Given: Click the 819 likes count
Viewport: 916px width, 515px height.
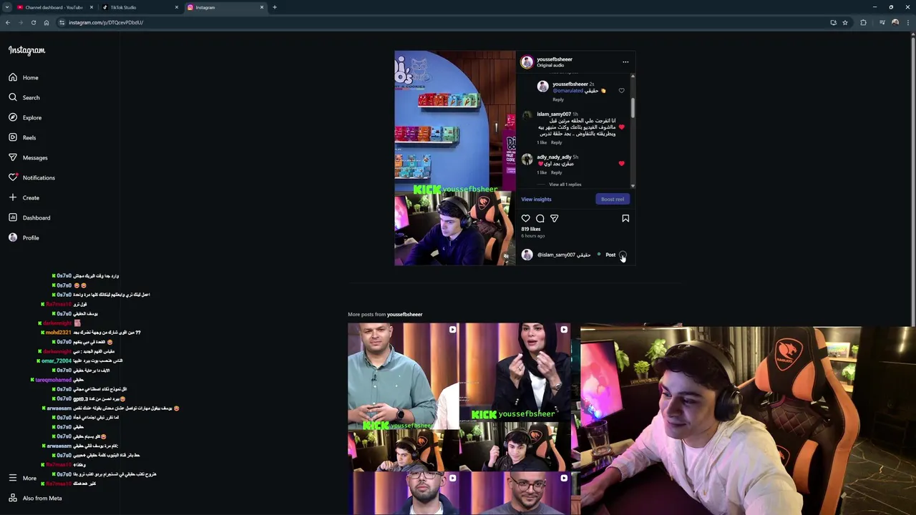Looking at the screenshot, I should pyautogui.click(x=531, y=229).
